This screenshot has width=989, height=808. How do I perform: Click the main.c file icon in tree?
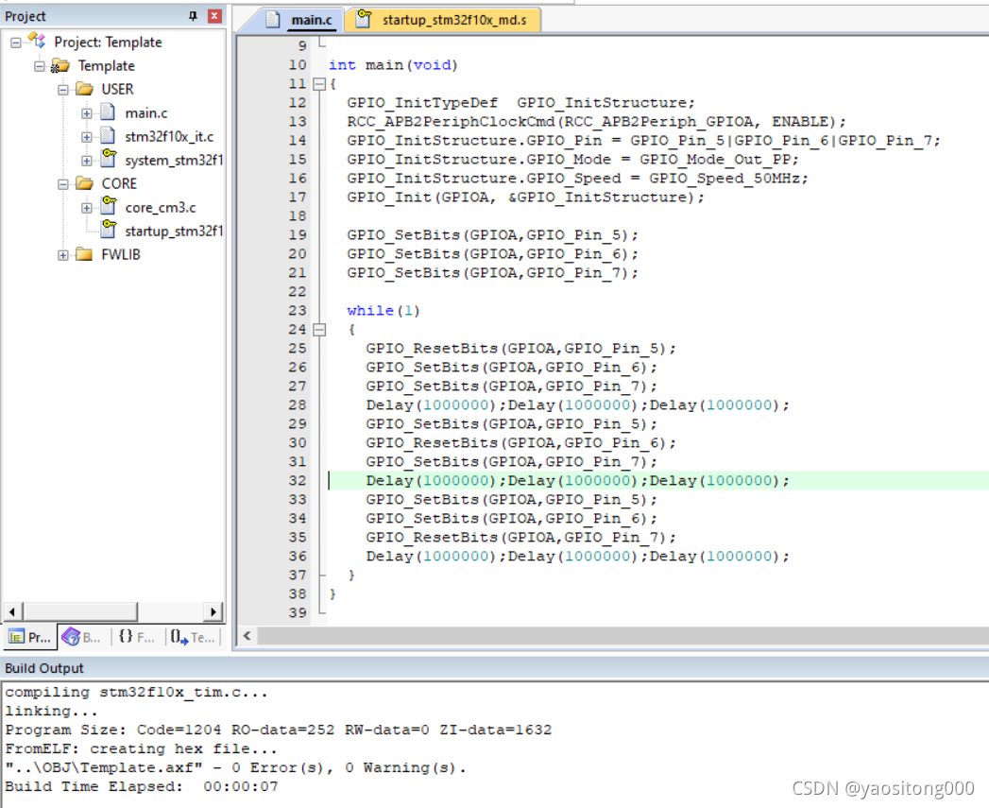coord(108,112)
